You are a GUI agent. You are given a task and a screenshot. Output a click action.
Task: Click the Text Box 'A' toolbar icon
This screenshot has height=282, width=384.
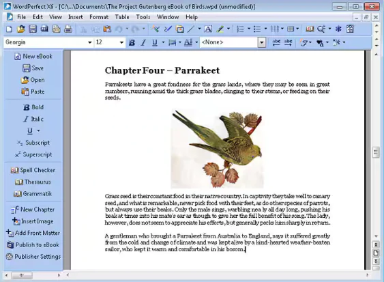(208, 29)
